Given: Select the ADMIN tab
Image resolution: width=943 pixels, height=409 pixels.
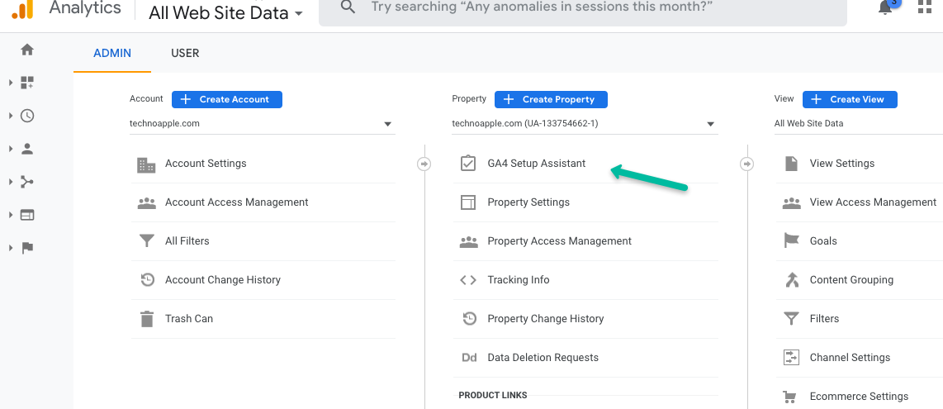Looking at the screenshot, I should click(x=112, y=53).
